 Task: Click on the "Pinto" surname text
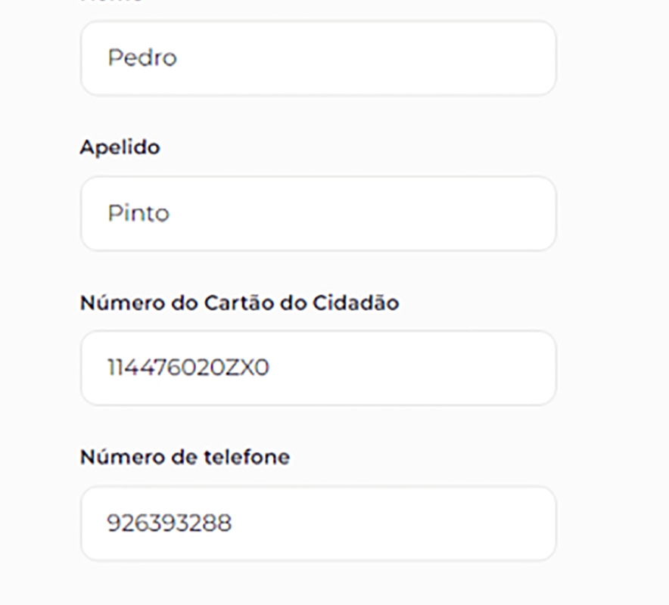click(x=138, y=213)
